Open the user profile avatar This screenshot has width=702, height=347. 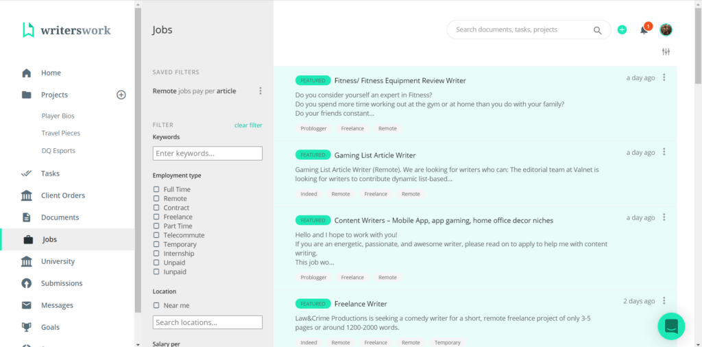coord(666,30)
